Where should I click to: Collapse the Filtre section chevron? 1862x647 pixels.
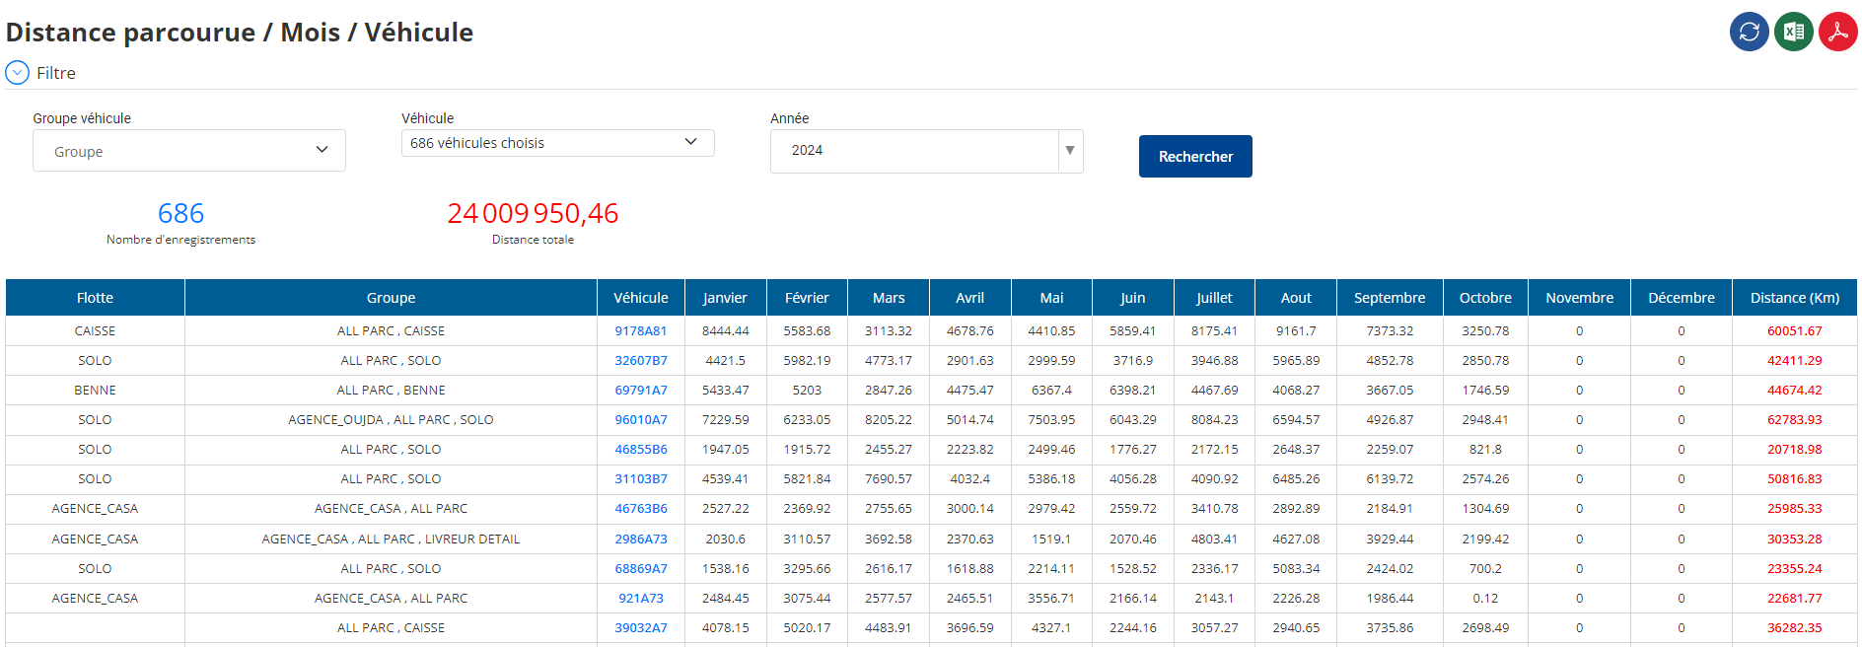17,72
